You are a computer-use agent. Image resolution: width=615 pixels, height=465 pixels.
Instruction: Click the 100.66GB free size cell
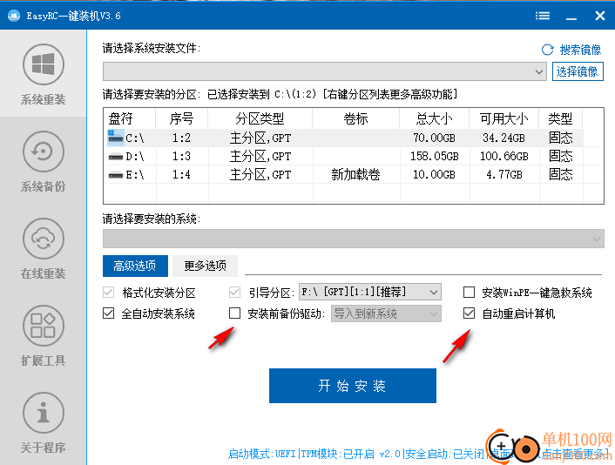coord(504,156)
